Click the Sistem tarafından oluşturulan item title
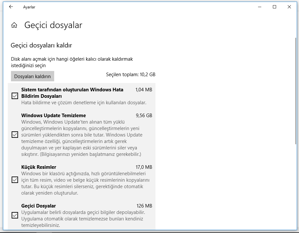The height and width of the screenshot is (233, 299). (x=72, y=90)
